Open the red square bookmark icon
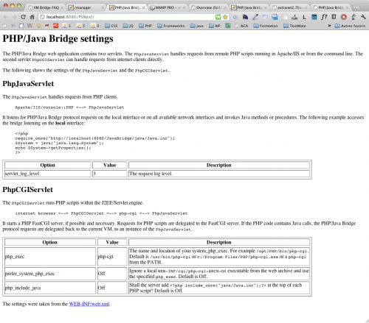 coord(56,26)
